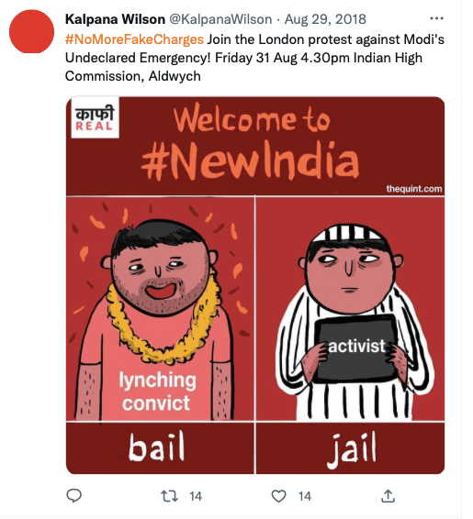
Task: Click the @KalpanaWilson handle
Action: coord(220,19)
